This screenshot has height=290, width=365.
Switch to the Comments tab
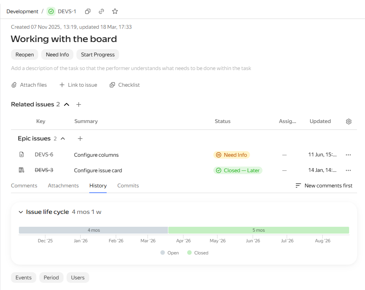coord(24,186)
